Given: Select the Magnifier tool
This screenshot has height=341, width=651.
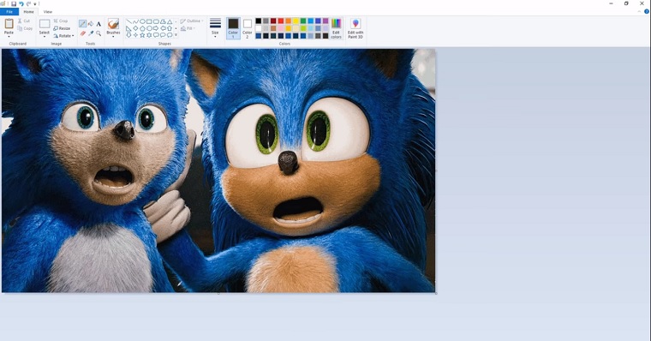Looking at the screenshot, I should [x=99, y=33].
